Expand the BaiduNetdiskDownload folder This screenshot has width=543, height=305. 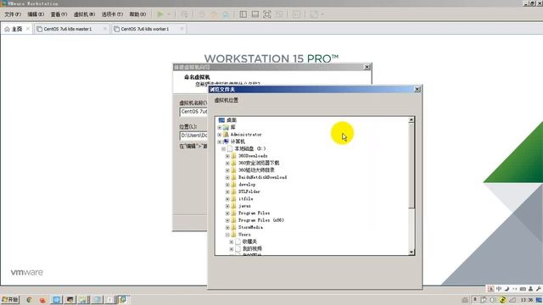coord(227,177)
